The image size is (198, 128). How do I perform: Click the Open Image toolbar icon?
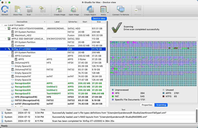74,9
